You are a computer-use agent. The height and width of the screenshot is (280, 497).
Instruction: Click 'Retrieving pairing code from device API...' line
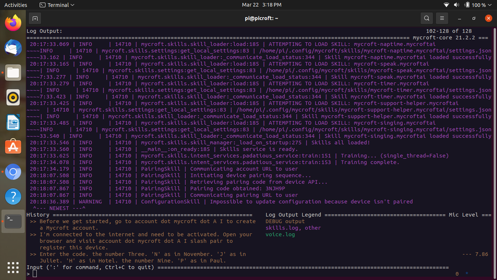coord(179,182)
